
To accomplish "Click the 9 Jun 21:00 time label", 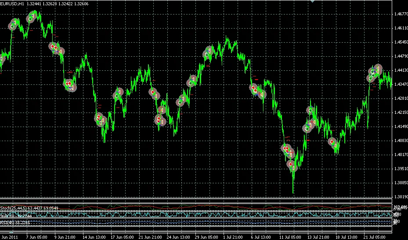I will [x=65, y=237].
